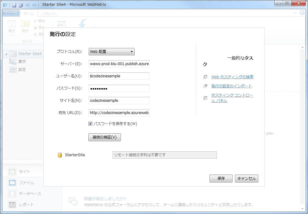Click import icon beside 発行の設定のインポート
308x214 pixels.
pos(205,86)
